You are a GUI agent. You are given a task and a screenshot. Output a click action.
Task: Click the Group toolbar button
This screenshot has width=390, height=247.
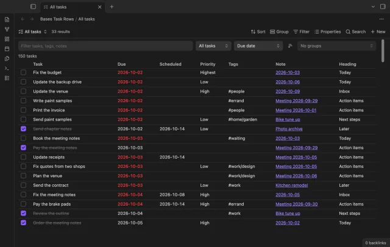coord(279,32)
